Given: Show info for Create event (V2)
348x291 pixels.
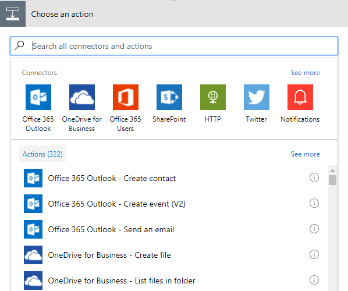Looking at the screenshot, I should pos(314,203).
